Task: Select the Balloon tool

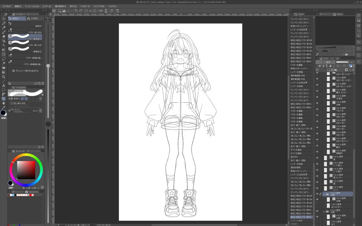Action: tap(4, 90)
